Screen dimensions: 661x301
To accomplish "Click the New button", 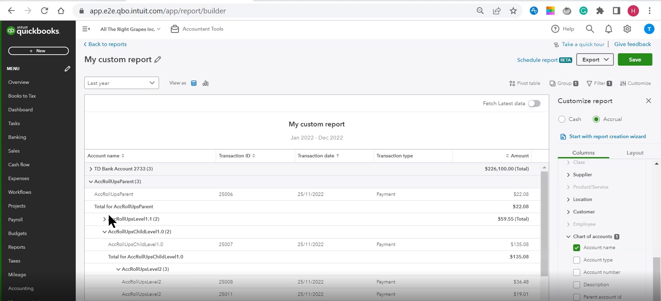I will [39, 51].
